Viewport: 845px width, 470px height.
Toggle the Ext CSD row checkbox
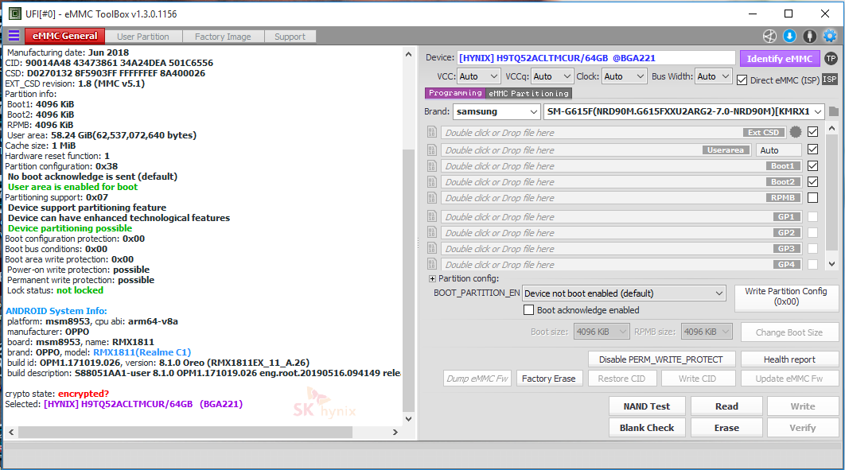[x=812, y=131]
